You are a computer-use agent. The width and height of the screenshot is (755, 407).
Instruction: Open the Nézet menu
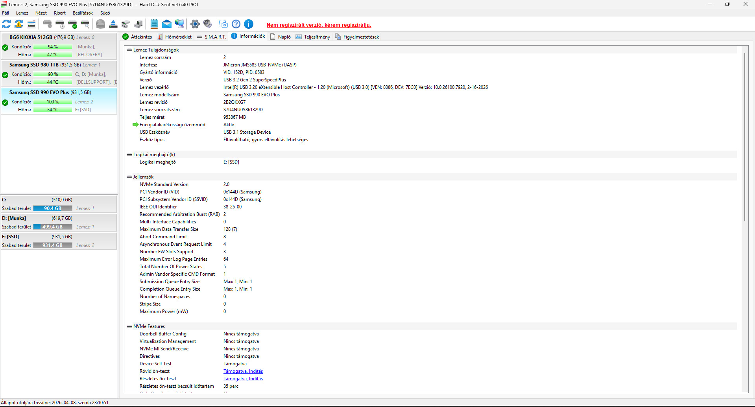(41, 13)
